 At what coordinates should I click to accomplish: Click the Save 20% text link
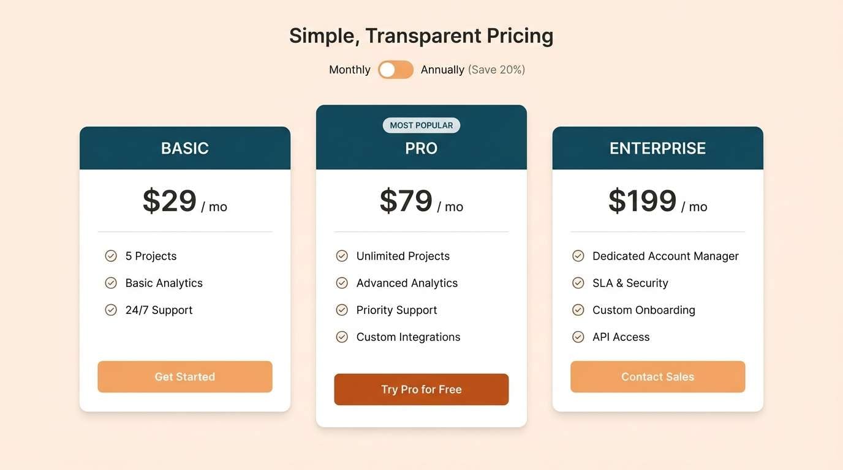497,69
